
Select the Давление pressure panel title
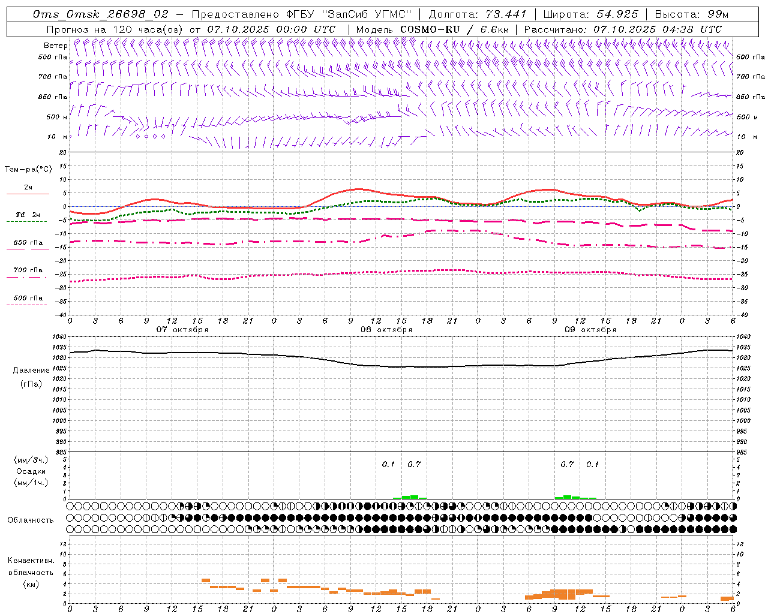pyautogui.click(x=31, y=371)
